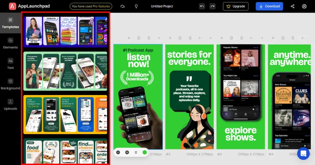Screen dimensions: 315x165
Task: Select the 'listen now!' headline on screen #1
Action: [139, 60]
